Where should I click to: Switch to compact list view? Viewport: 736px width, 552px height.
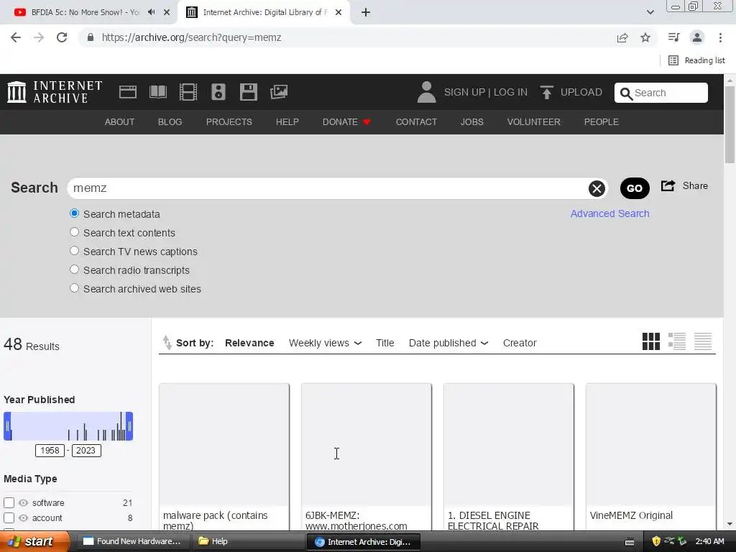(x=703, y=341)
